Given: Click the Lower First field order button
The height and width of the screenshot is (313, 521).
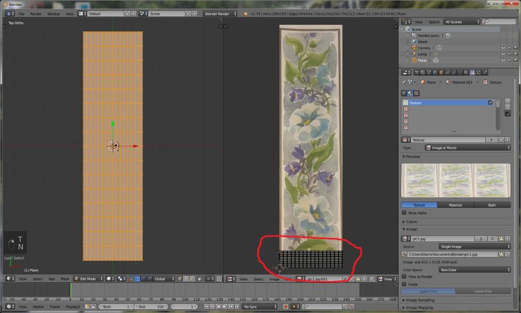Looking at the screenshot, I should [483, 291].
